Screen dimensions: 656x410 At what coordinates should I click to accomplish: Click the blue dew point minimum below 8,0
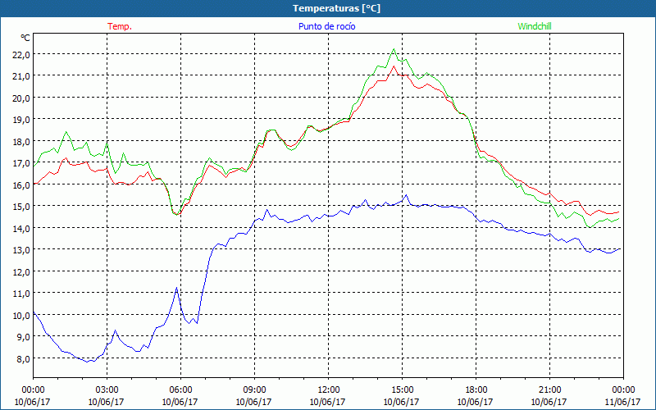point(88,362)
